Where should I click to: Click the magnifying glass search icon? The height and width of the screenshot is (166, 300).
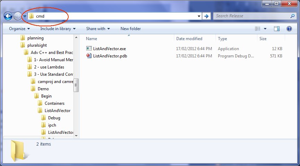click(x=292, y=16)
